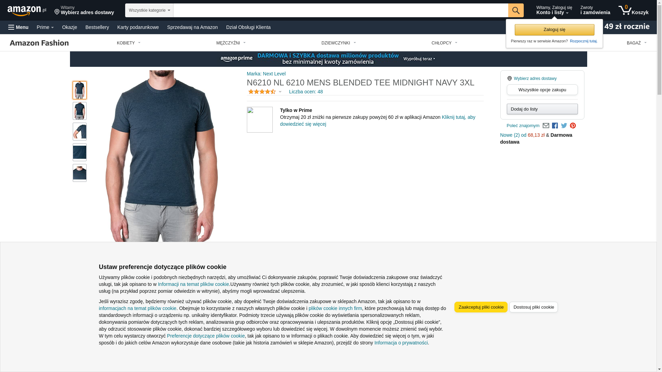The width and height of the screenshot is (662, 372).
Task: Share product on Facebook icon
Action: [x=555, y=126]
